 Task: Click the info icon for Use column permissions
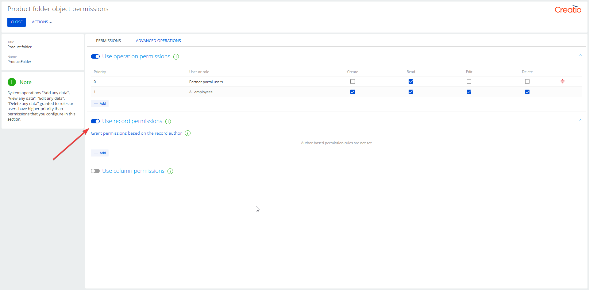tap(170, 171)
